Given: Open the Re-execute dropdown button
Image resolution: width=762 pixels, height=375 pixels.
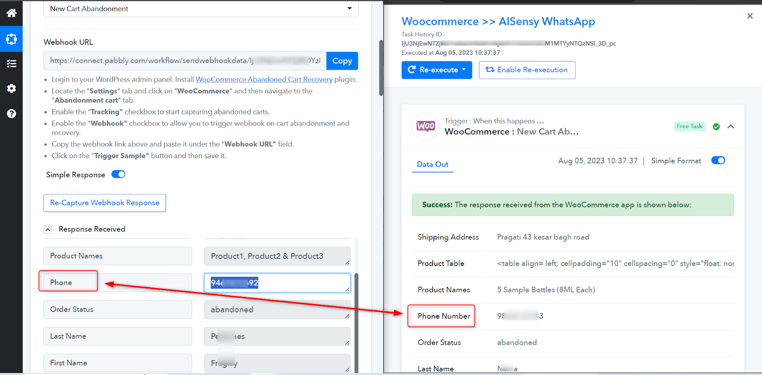Looking at the screenshot, I should click(437, 70).
